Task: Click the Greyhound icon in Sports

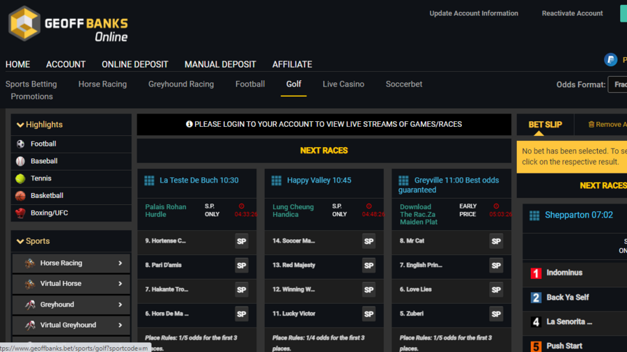Action: click(30, 305)
